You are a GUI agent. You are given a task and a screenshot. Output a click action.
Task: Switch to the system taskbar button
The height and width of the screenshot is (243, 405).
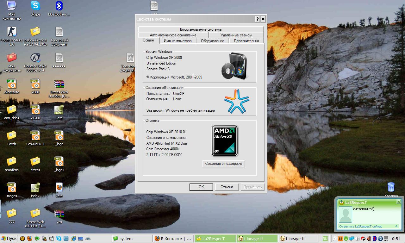(x=132, y=239)
